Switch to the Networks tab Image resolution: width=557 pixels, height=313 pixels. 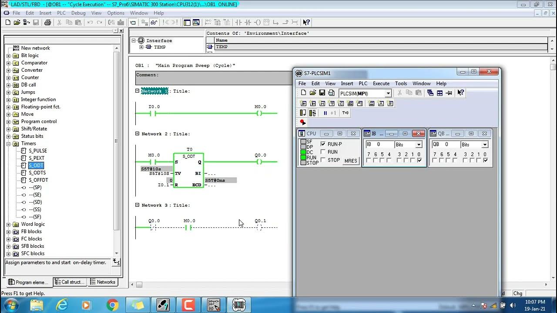[103, 282]
